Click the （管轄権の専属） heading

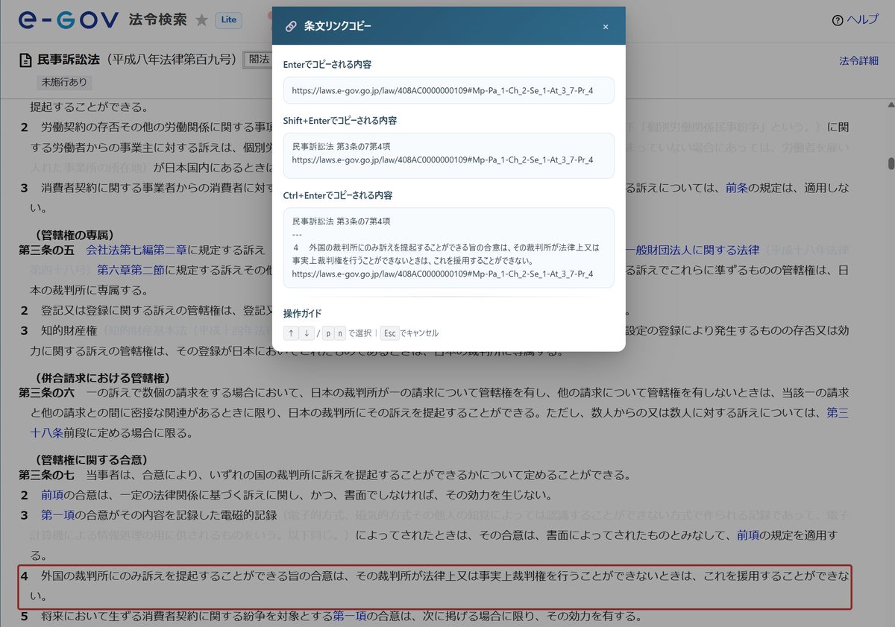pyautogui.click(x=75, y=235)
